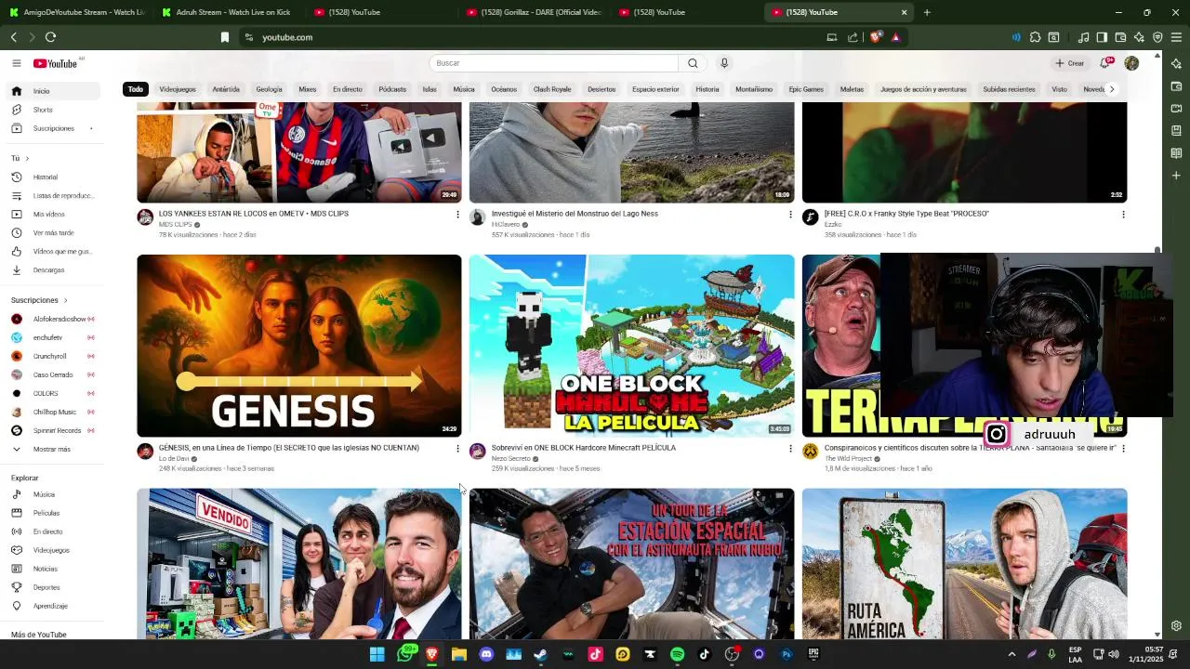Open Mis vídeos in sidebar
The image size is (1190, 669).
(x=54, y=214)
